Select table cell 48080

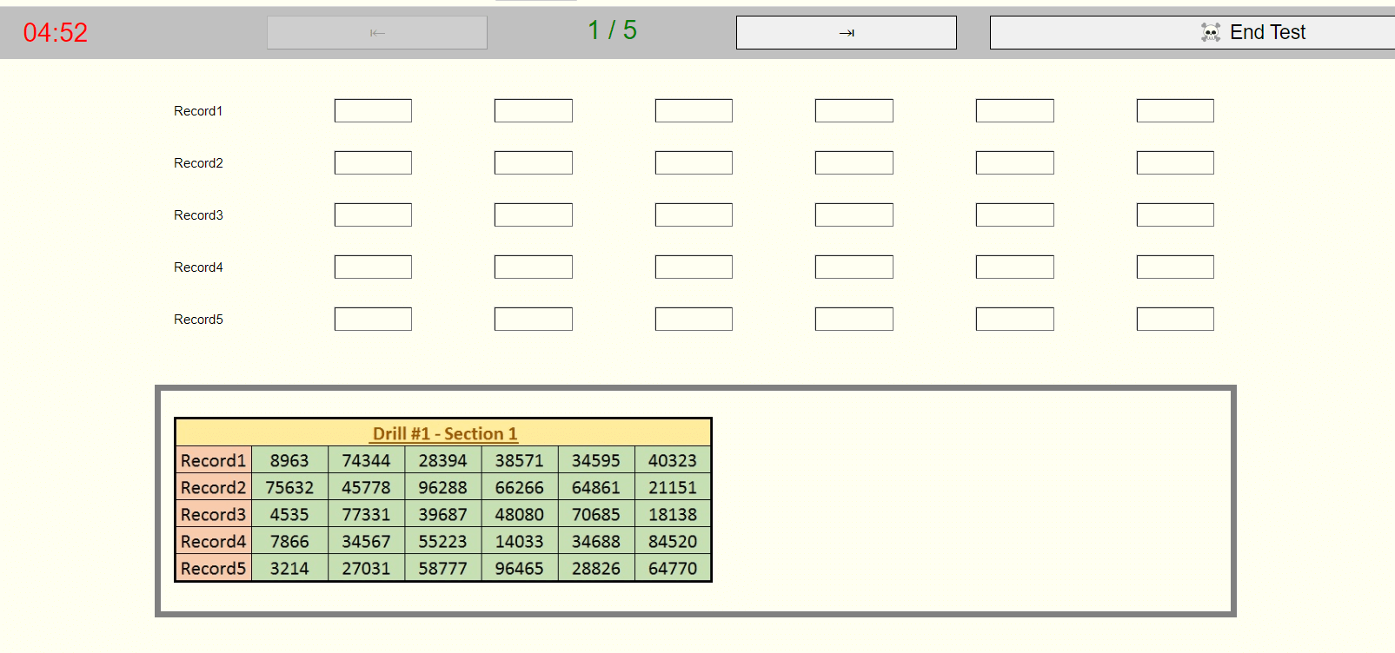point(519,514)
